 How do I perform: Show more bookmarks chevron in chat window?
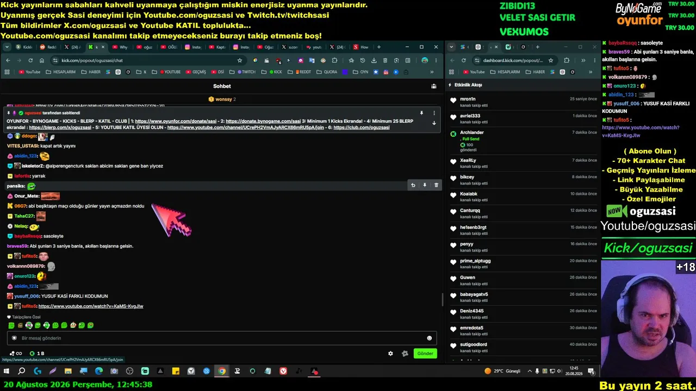432,72
